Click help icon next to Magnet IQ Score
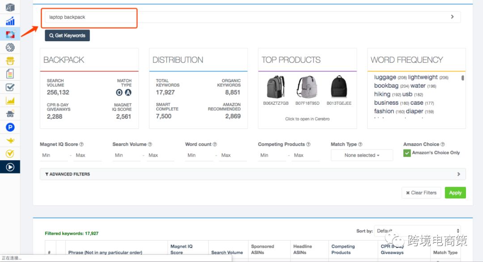This screenshot has height=262, width=483. 81,145
